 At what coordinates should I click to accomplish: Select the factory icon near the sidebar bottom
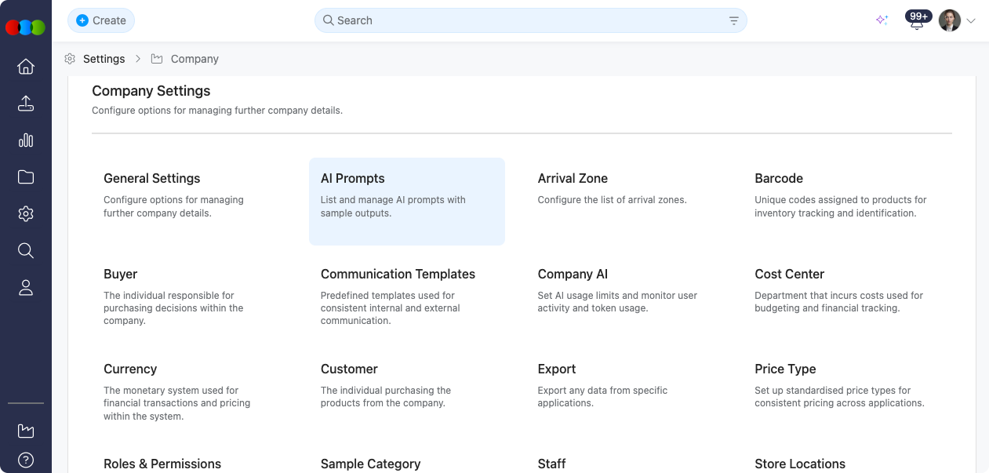point(25,430)
